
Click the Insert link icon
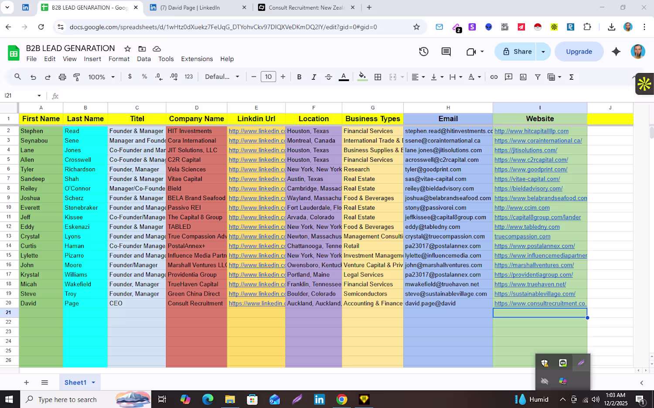coord(494,77)
